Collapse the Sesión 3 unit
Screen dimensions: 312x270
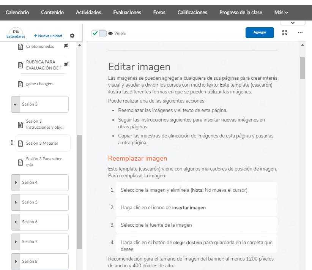tap(16, 104)
